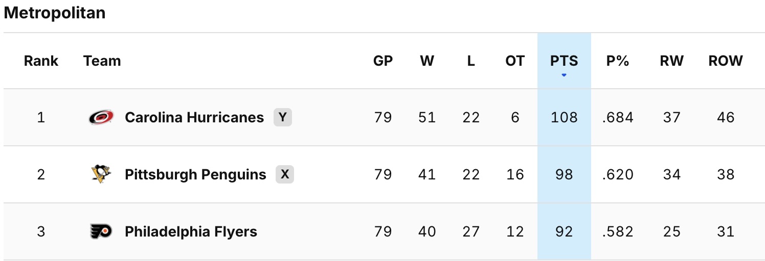This screenshot has height=261, width=765.
Task: Sort by the ROW column header
Action: click(725, 61)
